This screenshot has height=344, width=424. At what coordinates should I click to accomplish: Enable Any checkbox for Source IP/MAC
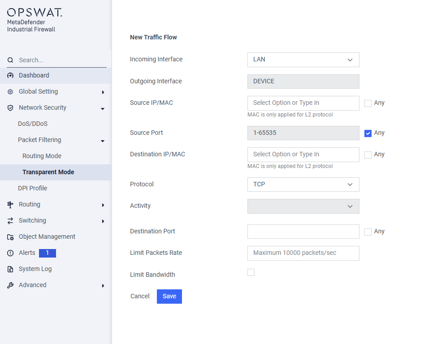[x=368, y=103]
